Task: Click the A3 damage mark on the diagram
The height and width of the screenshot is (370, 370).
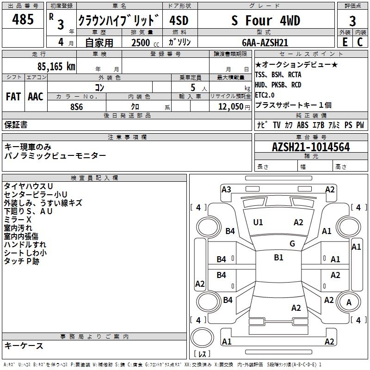Action: point(226,189)
